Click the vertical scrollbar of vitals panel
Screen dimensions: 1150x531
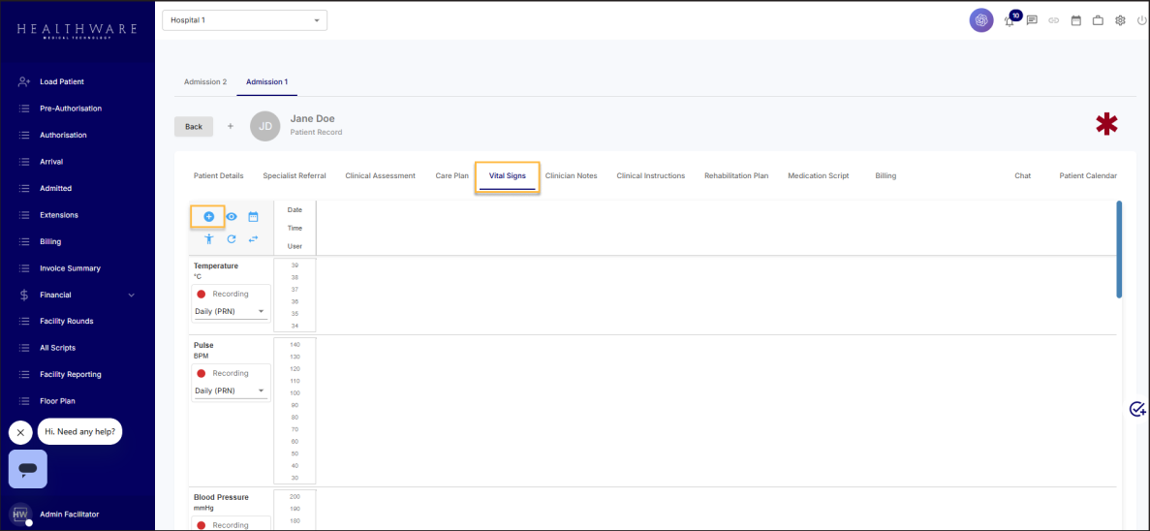coord(1119,249)
